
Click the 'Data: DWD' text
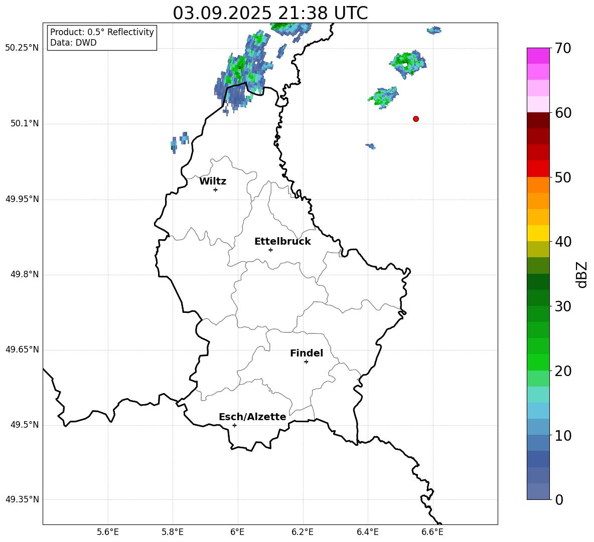click(73, 43)
